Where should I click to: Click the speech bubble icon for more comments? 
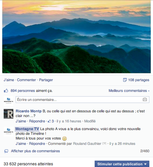(6, 151)
